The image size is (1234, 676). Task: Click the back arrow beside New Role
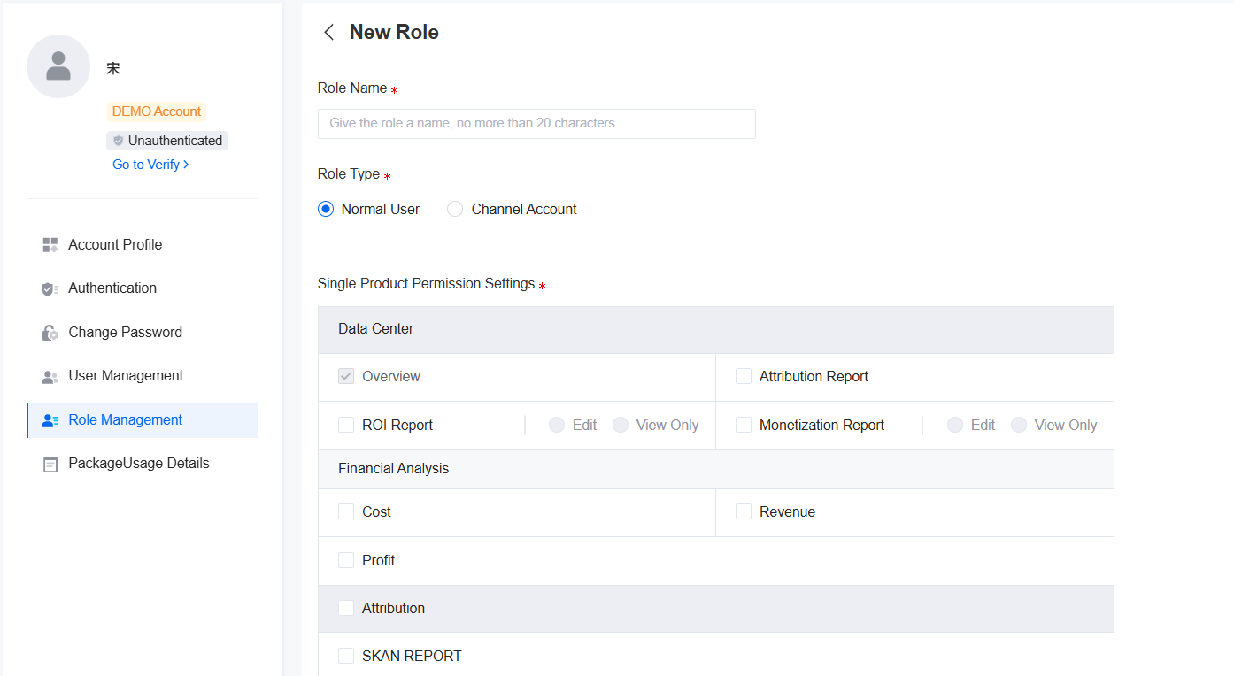[x=328, y=33]
